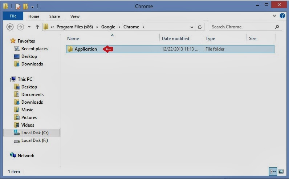
Task: Click the Recent places icon
Action: (17, 49)
